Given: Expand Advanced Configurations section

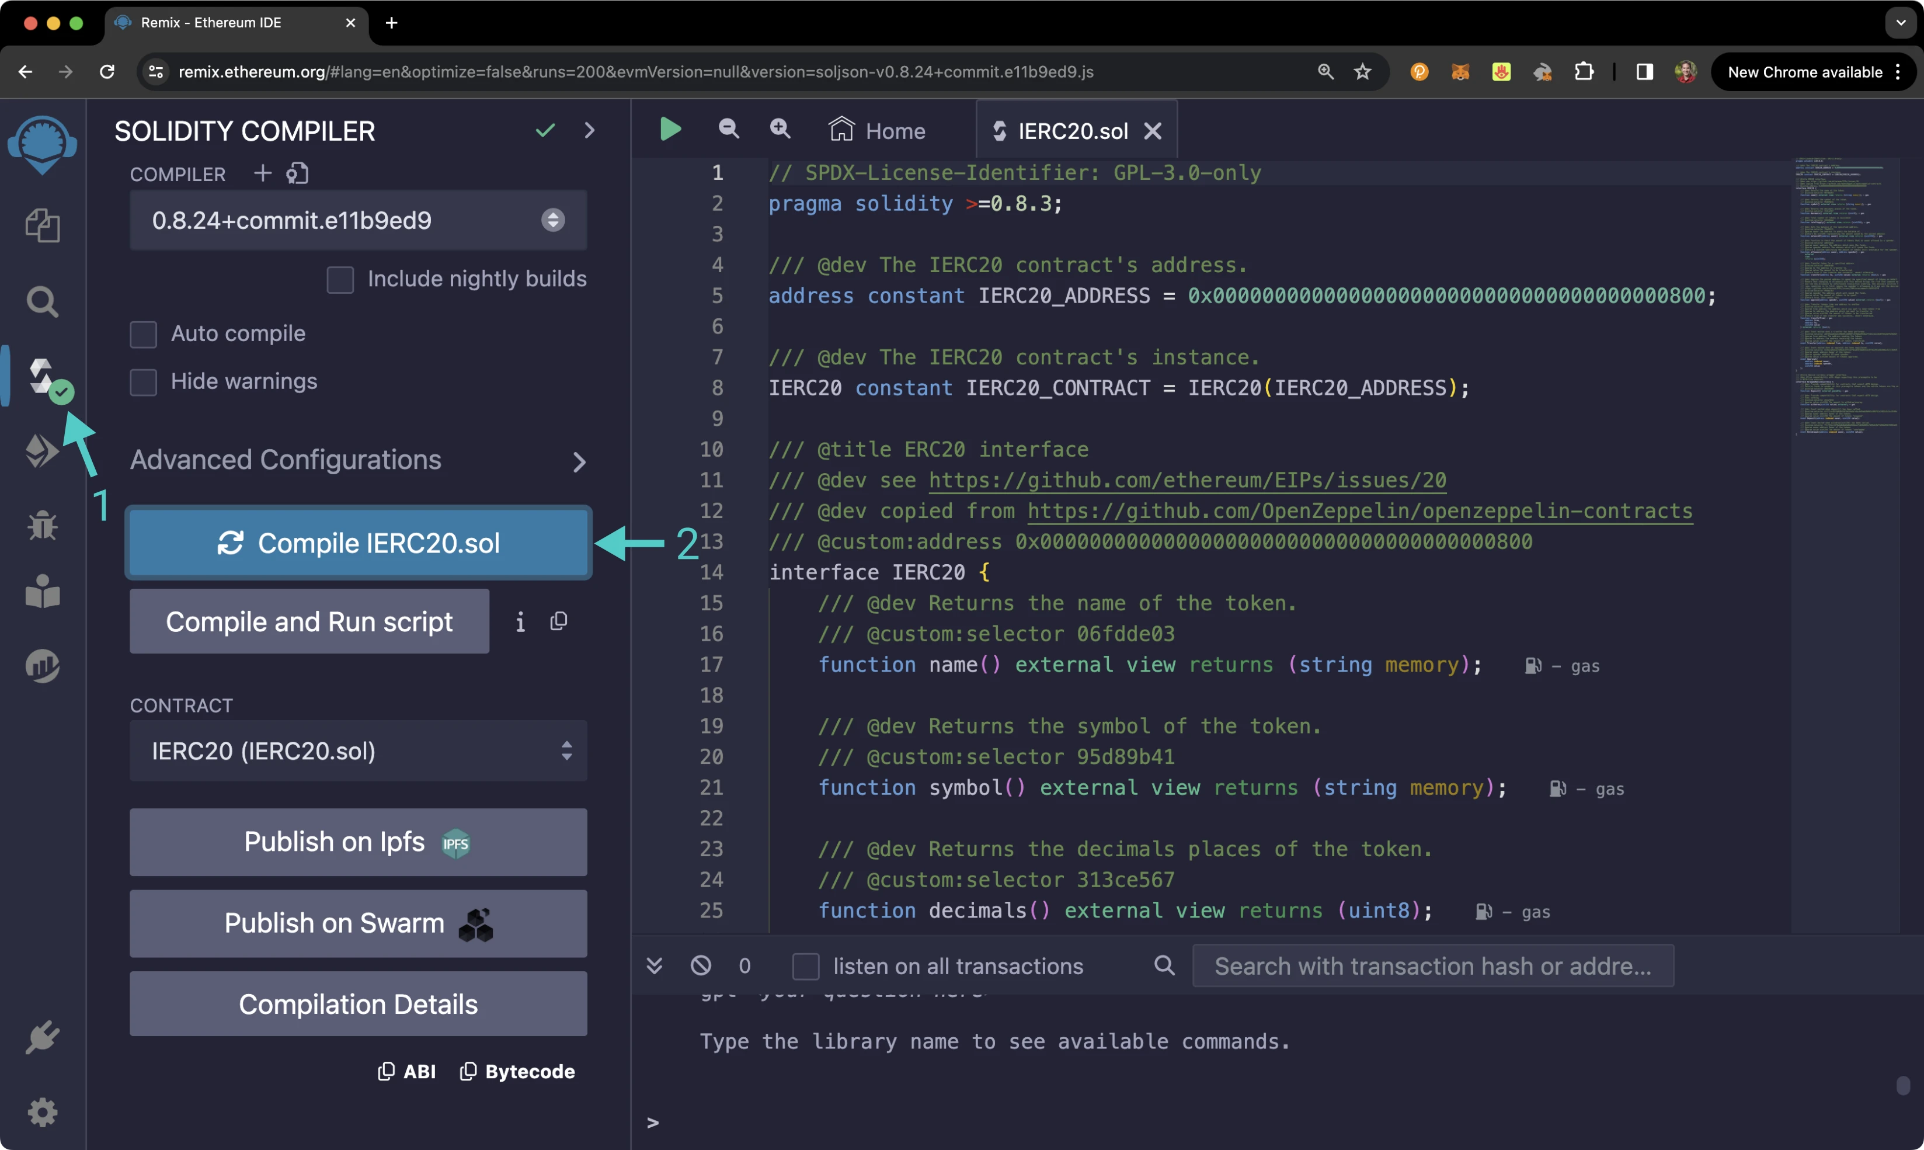Looking at the screenshot, I should (358, 460).
